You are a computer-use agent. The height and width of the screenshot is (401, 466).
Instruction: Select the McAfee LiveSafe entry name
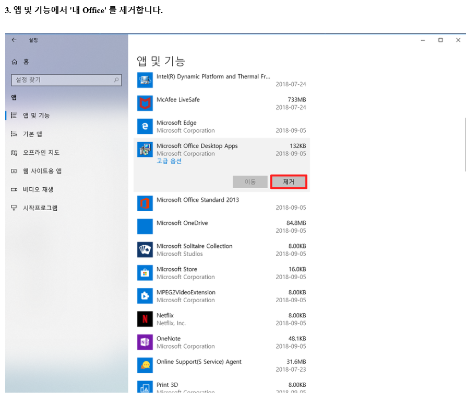click(178, 100)
